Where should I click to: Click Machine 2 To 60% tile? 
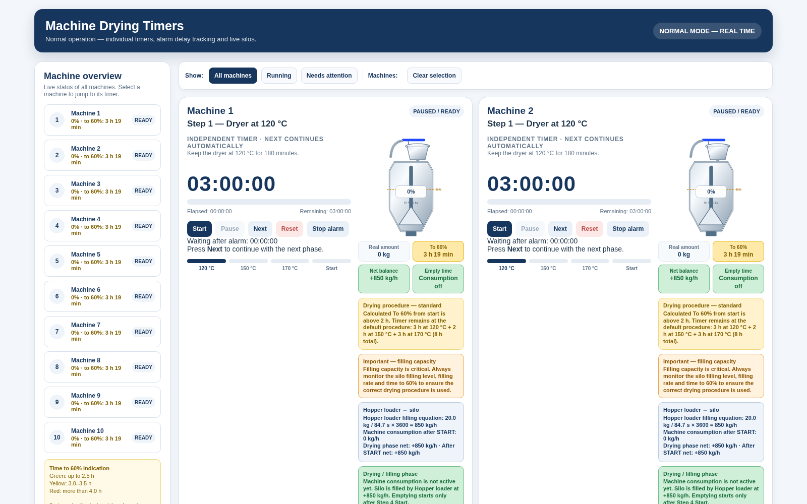click(x=738, y=251)
